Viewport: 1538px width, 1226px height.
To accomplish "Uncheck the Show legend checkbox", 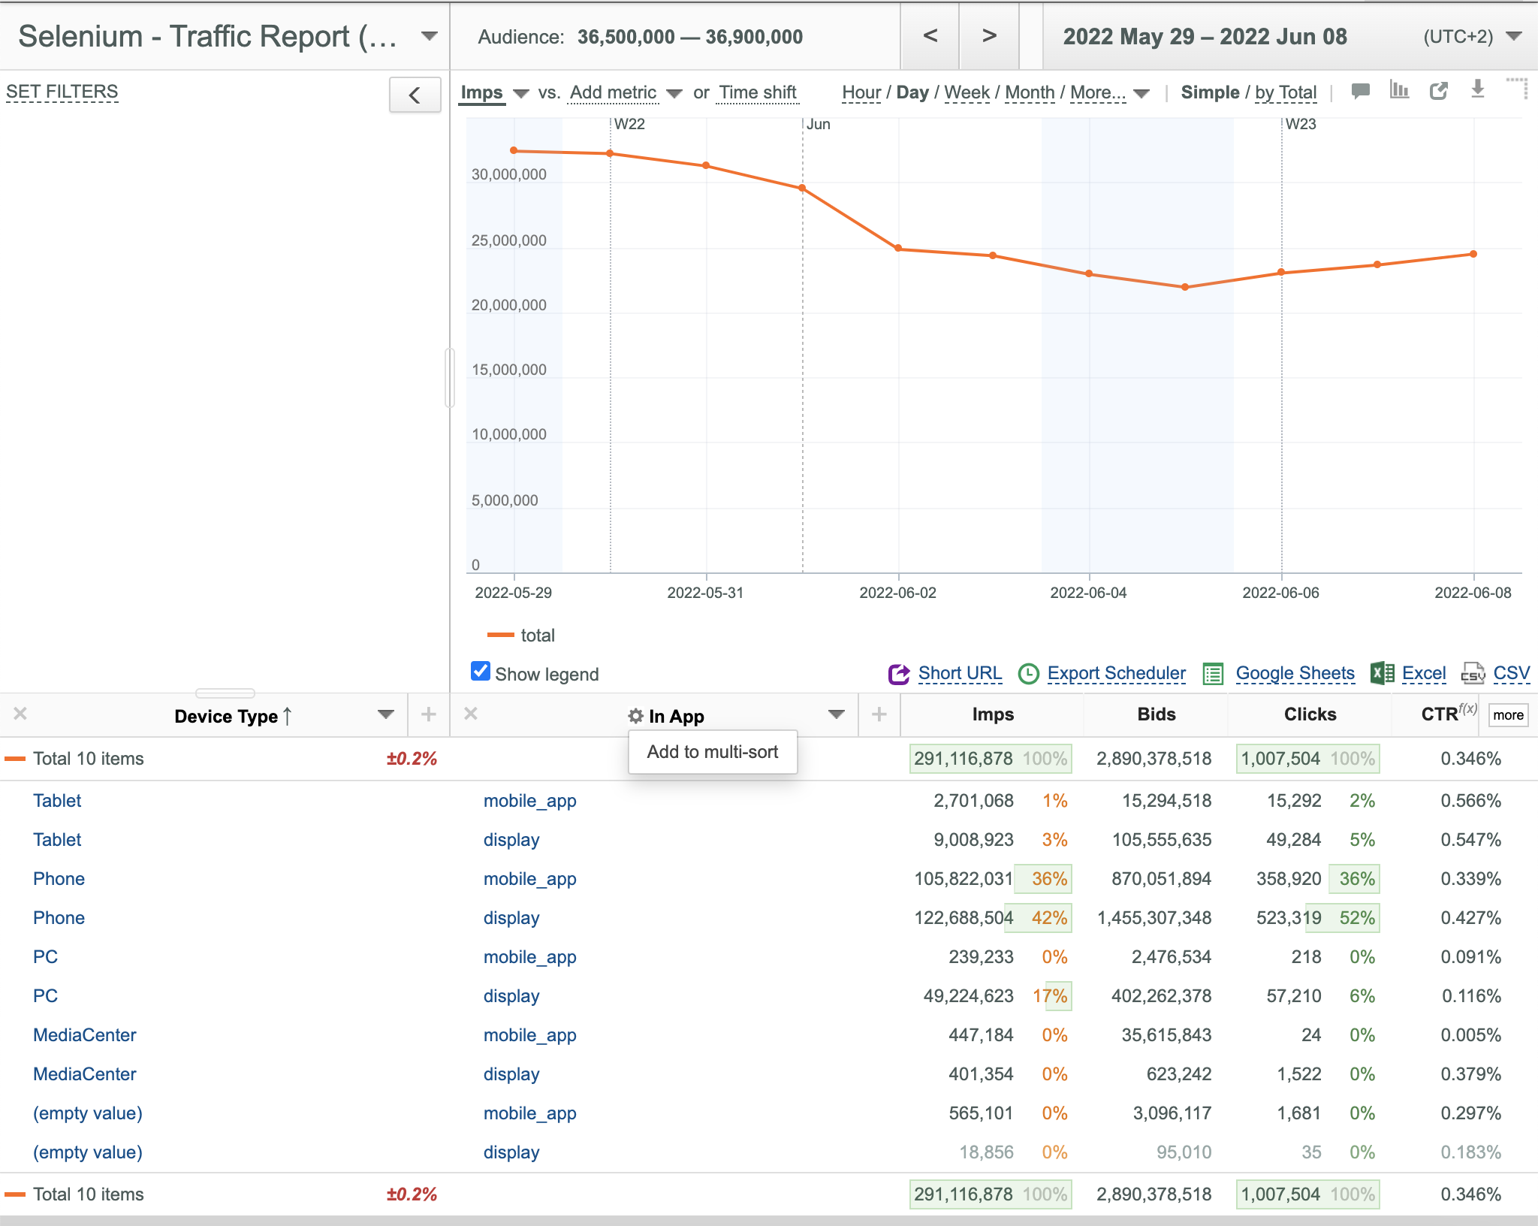I will coord(481,671).
